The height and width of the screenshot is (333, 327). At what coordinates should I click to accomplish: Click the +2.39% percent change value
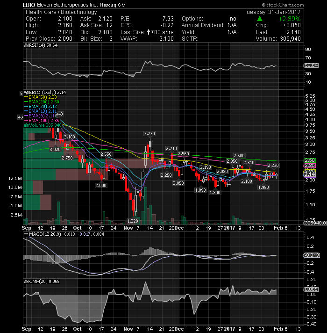(x=290, y=19)
